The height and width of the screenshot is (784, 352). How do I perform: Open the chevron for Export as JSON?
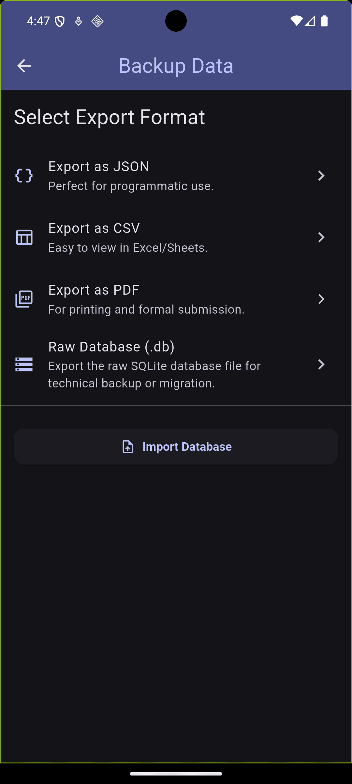coord(321,176)
